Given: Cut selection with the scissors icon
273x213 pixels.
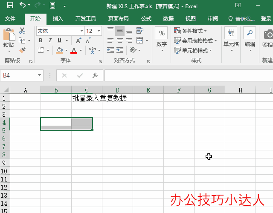Looking at the screenshot, I should tap(22, 31).
